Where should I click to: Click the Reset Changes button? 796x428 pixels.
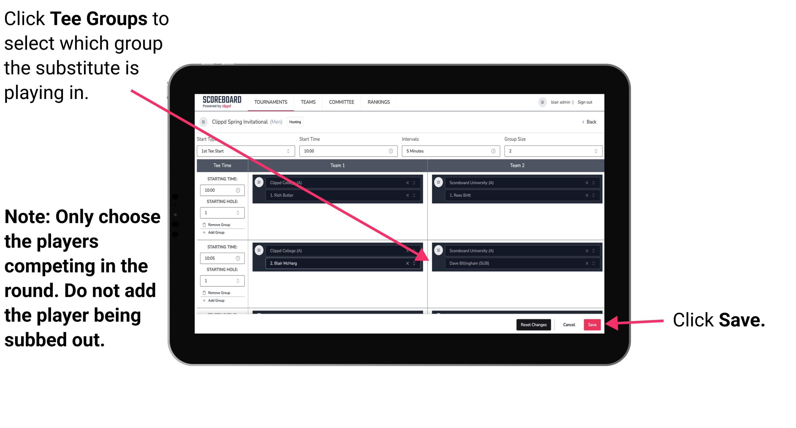[x=533, y=325]
